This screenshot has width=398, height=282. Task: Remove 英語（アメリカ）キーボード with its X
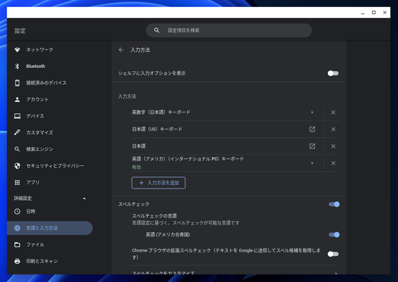click(333, 163)
